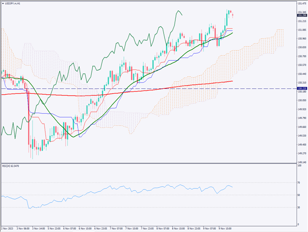Image resolution: width=308 pixels, height=232 pixels.
Task: Select the dashed horizontal line at 150.220
Action: 136,88
